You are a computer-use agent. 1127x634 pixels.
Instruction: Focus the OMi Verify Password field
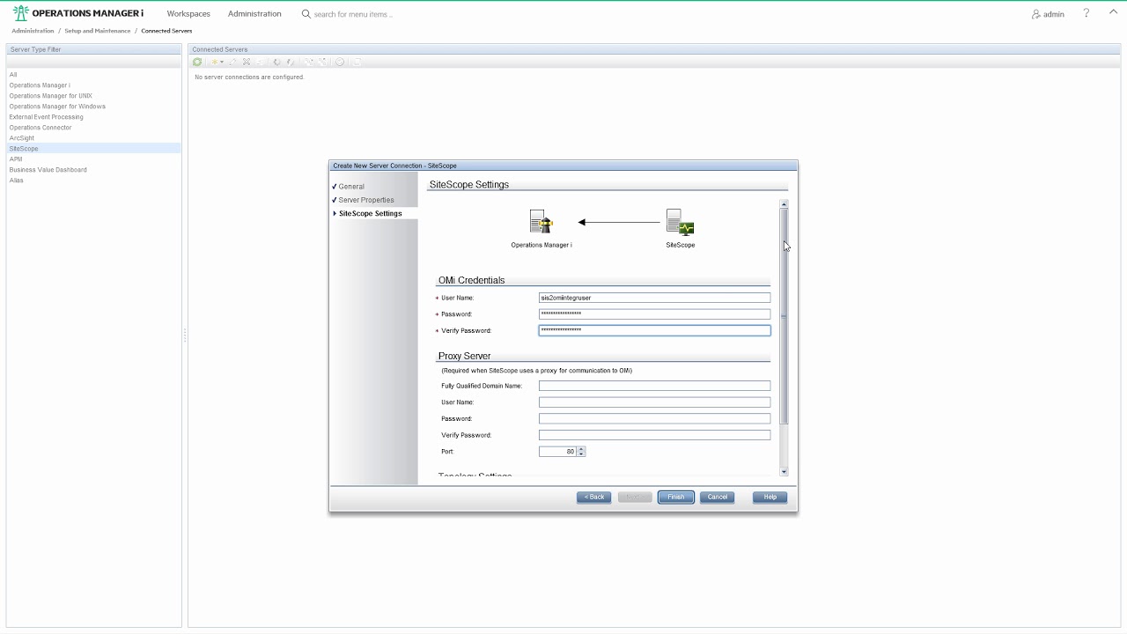[654, 330]
